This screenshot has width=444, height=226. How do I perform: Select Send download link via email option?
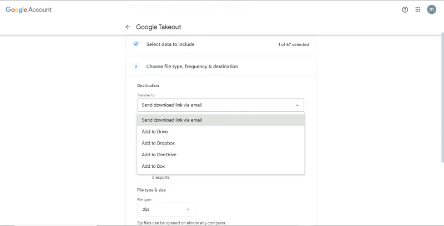pyautogui.click(x=220, y=120)
